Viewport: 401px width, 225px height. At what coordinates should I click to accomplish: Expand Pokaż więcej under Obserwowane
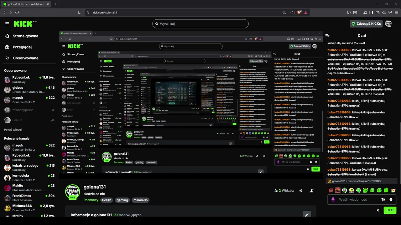click(13, 130)
